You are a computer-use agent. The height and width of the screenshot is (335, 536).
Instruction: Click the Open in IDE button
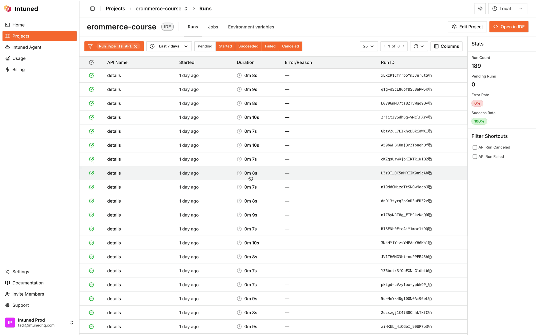point(509,27)
